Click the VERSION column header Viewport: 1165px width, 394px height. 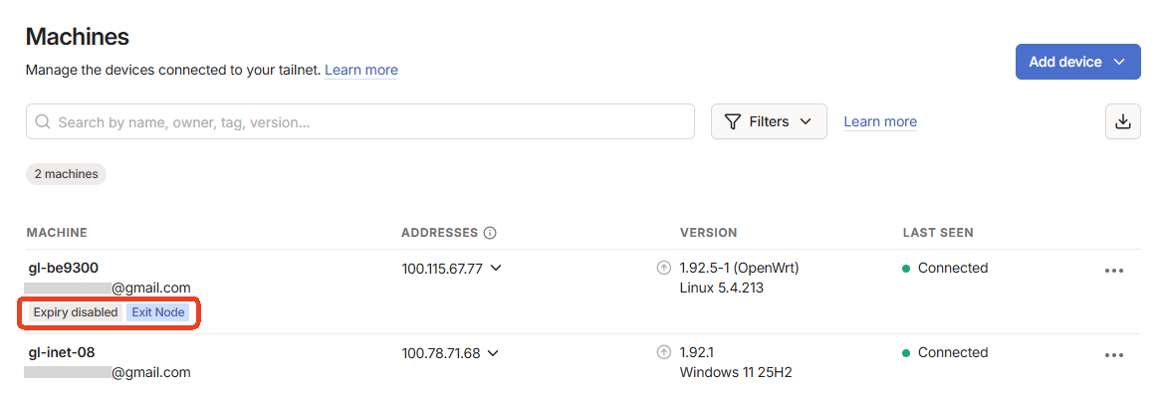pos(708,233)
